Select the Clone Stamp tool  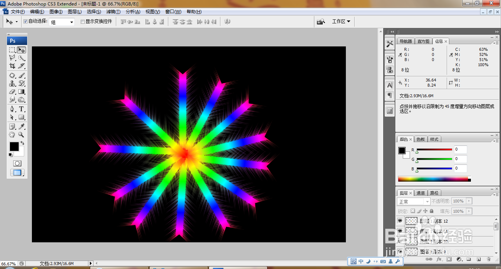[x=12, y=83]
